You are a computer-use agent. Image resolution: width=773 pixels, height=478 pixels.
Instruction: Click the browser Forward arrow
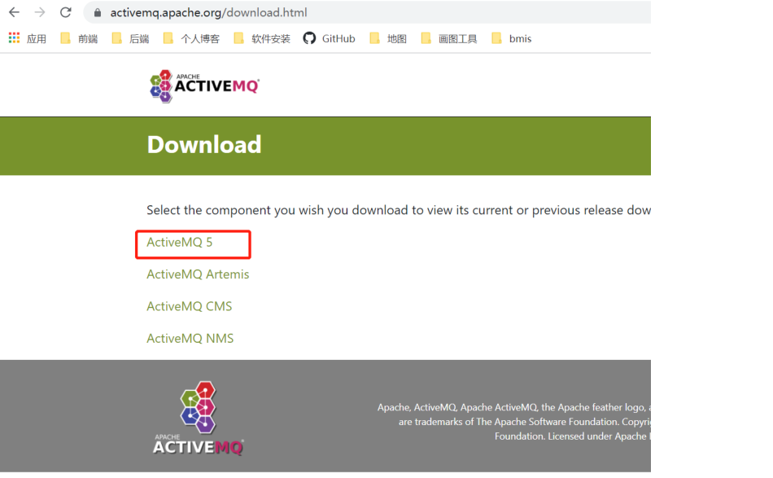pyautogui.click(x=40, y=12)
